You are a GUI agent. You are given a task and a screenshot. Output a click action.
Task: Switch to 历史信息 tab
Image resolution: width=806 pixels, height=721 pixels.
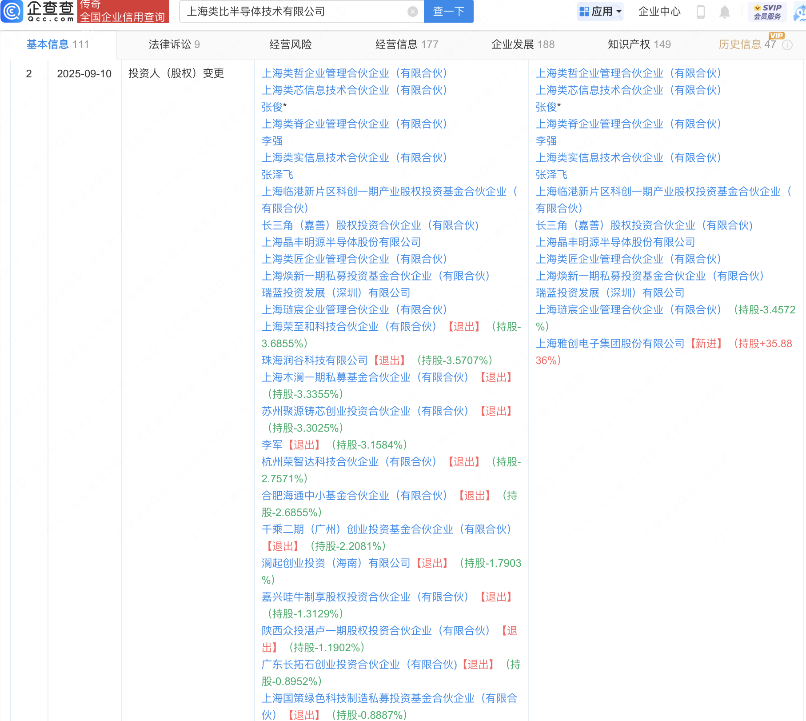[747, 44]
